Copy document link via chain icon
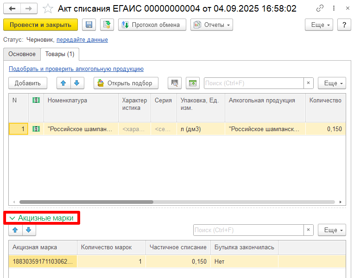 point(320,8)
